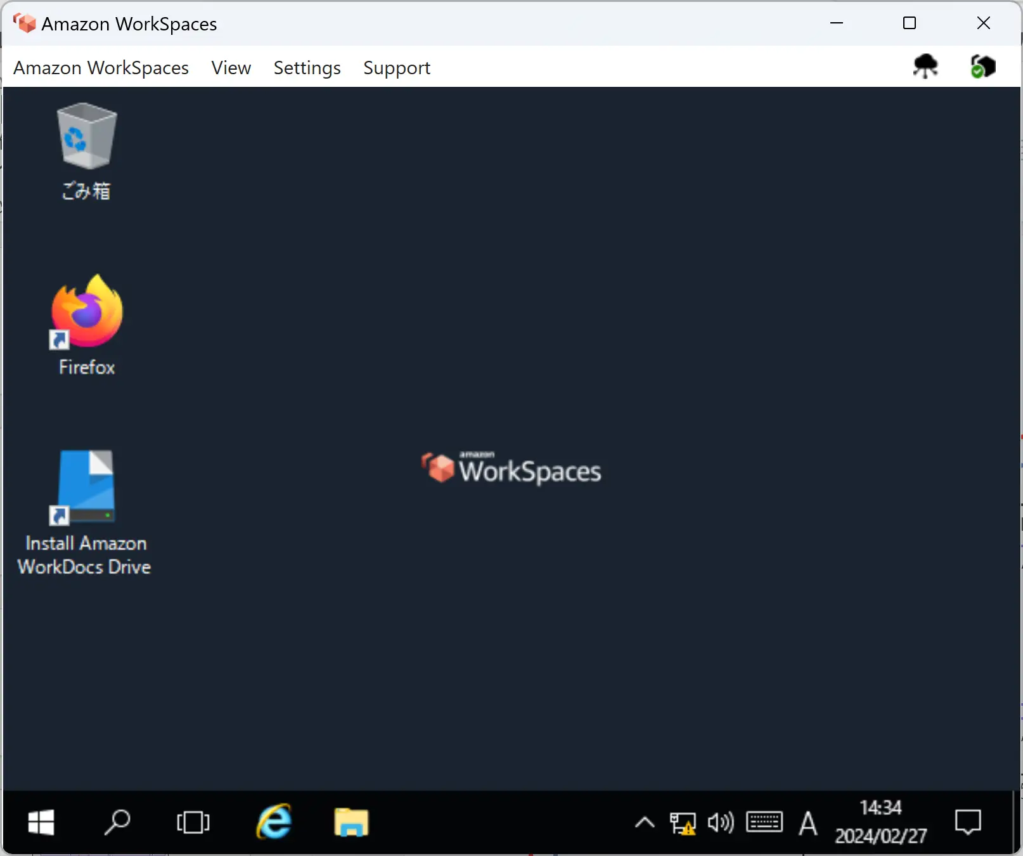Click the WorkSpaces connection health icon
1023x856 pixels.
coord(982,66)
